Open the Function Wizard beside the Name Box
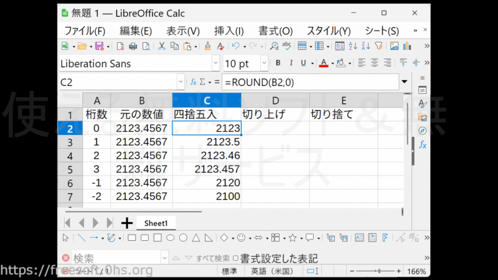Image resolution: width=498 pixels, height=280 pixels. click(193, 82)
